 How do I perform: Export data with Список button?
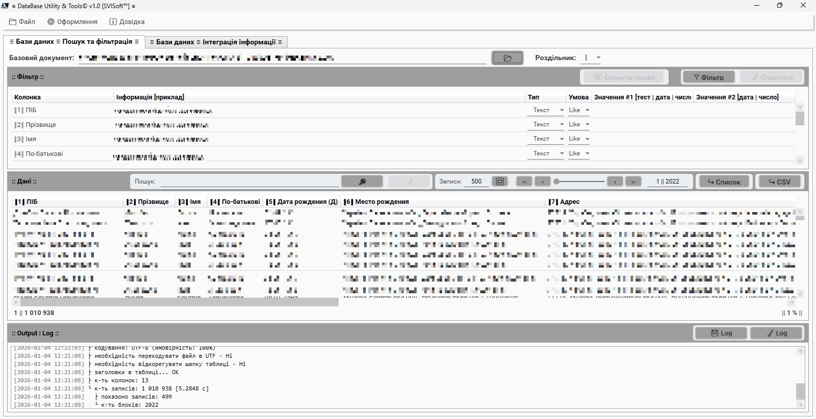(724, 181)
